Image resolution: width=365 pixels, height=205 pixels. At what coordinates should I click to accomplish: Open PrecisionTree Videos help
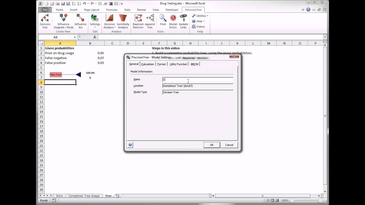(198, 26)
